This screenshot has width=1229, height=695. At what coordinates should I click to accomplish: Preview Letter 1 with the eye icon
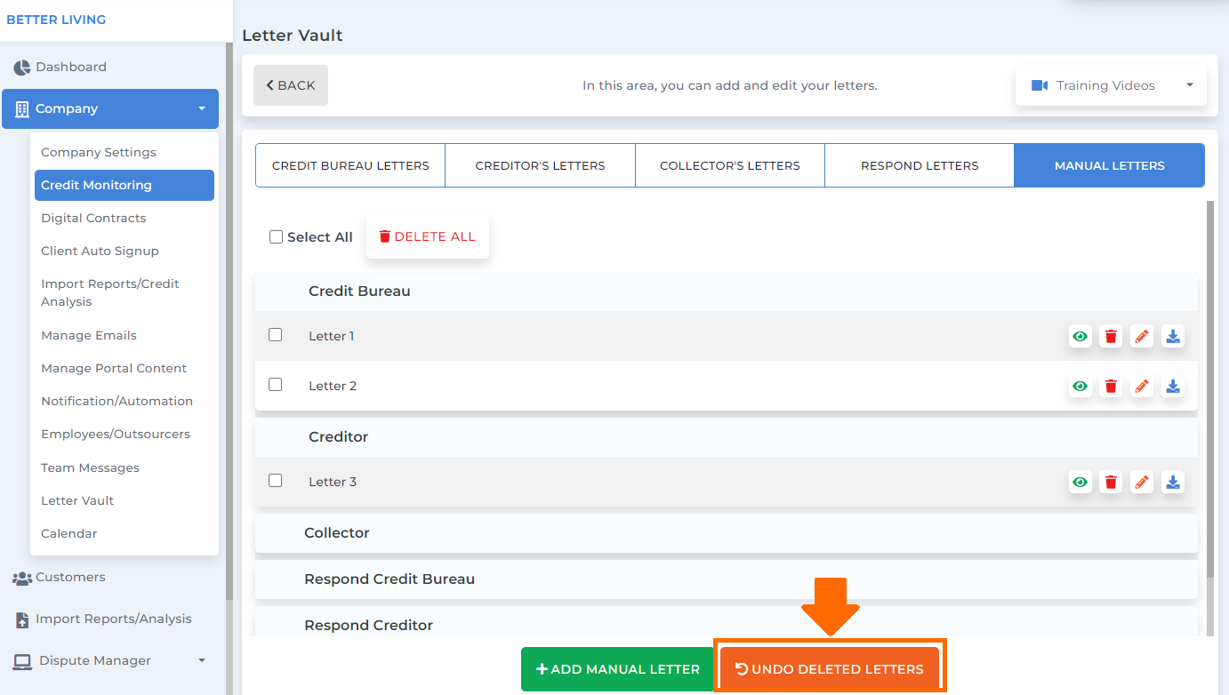[x=1080, y=337]
